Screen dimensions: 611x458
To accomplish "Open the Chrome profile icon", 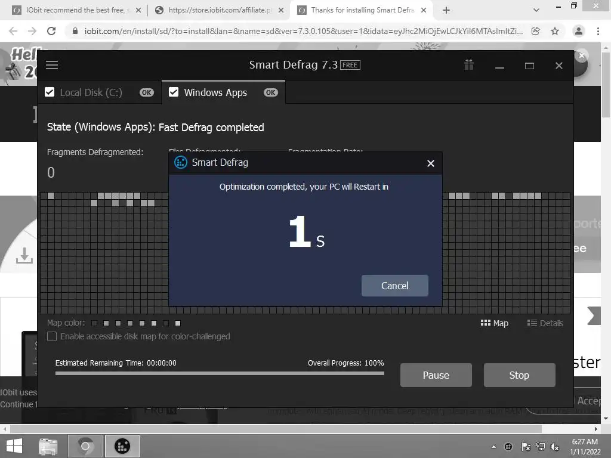I will pos(579,31).
